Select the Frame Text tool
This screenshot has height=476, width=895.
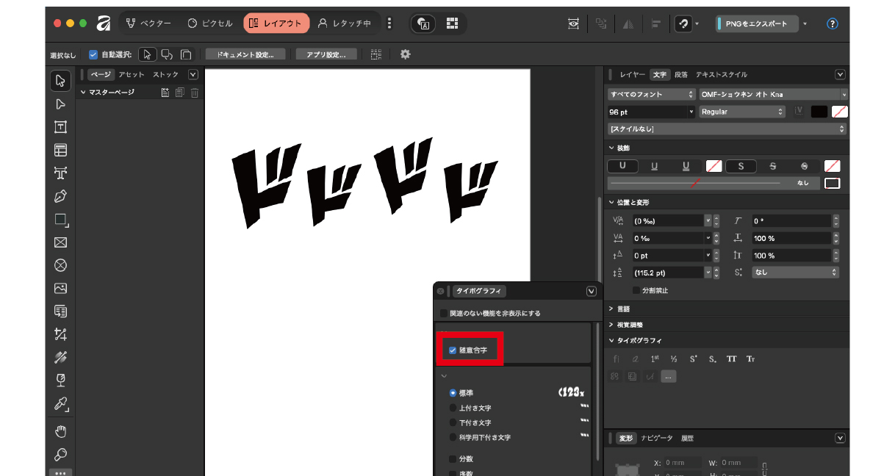pyautogui.click(x=61, y=127)
